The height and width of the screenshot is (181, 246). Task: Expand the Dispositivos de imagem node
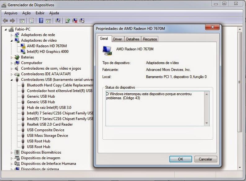click(x=11, y=158)
